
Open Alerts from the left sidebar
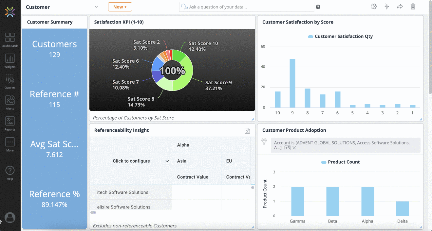coord(10,102)
